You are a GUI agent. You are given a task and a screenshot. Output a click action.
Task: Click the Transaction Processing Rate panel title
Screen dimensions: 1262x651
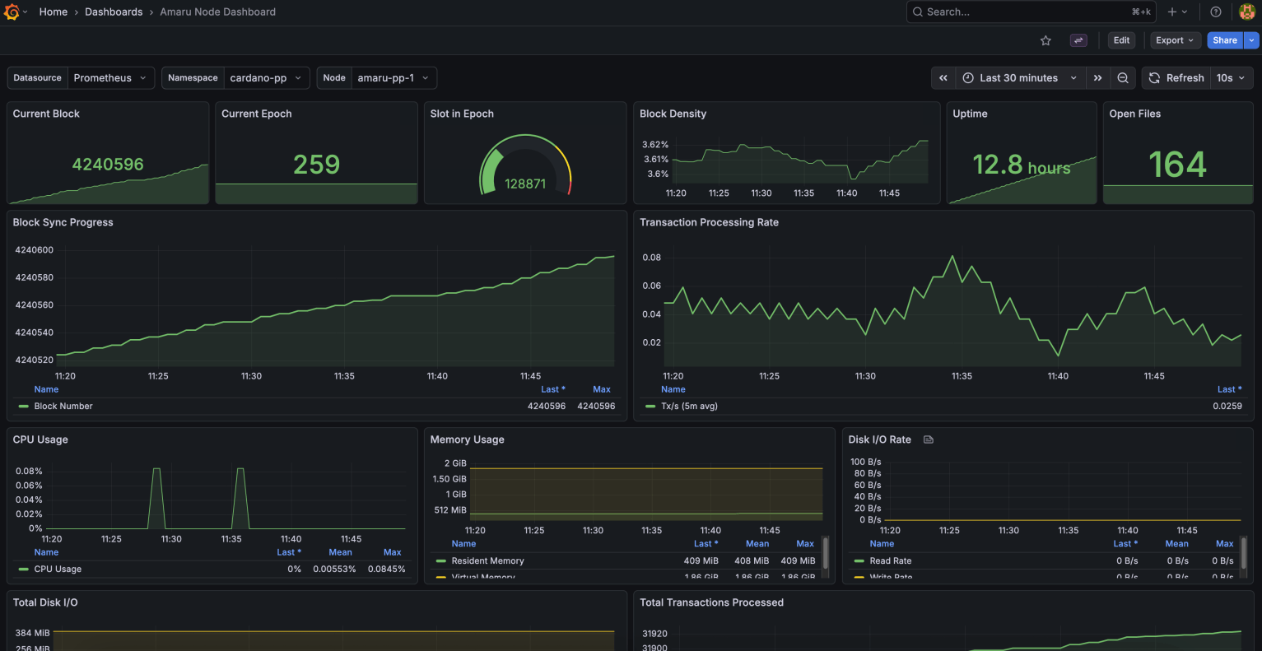[x=709, y=222]
